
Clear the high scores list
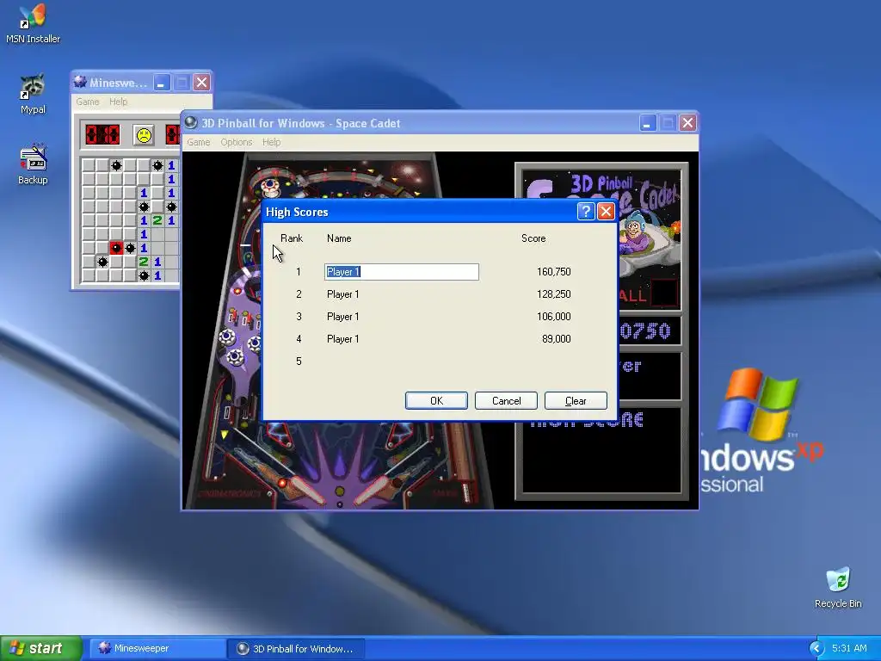[x=576, y=401]
